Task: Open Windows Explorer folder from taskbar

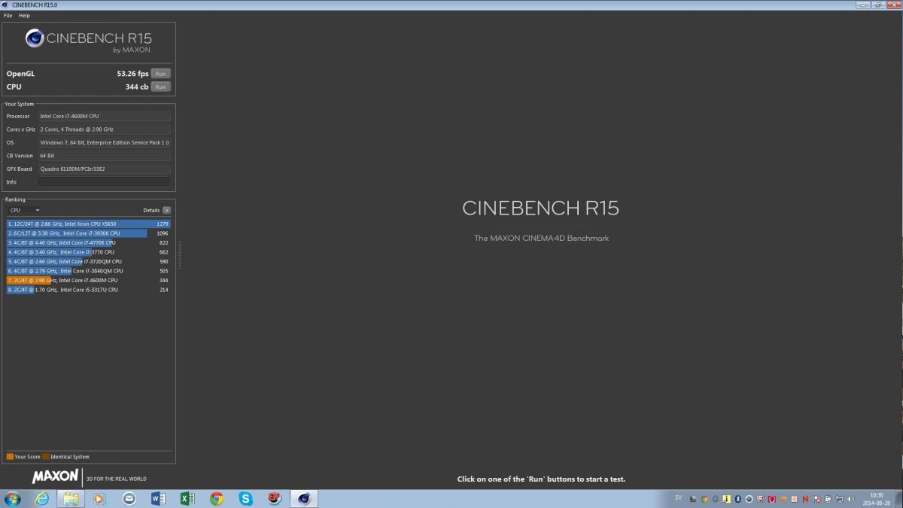Action: [x=70, y=498]
